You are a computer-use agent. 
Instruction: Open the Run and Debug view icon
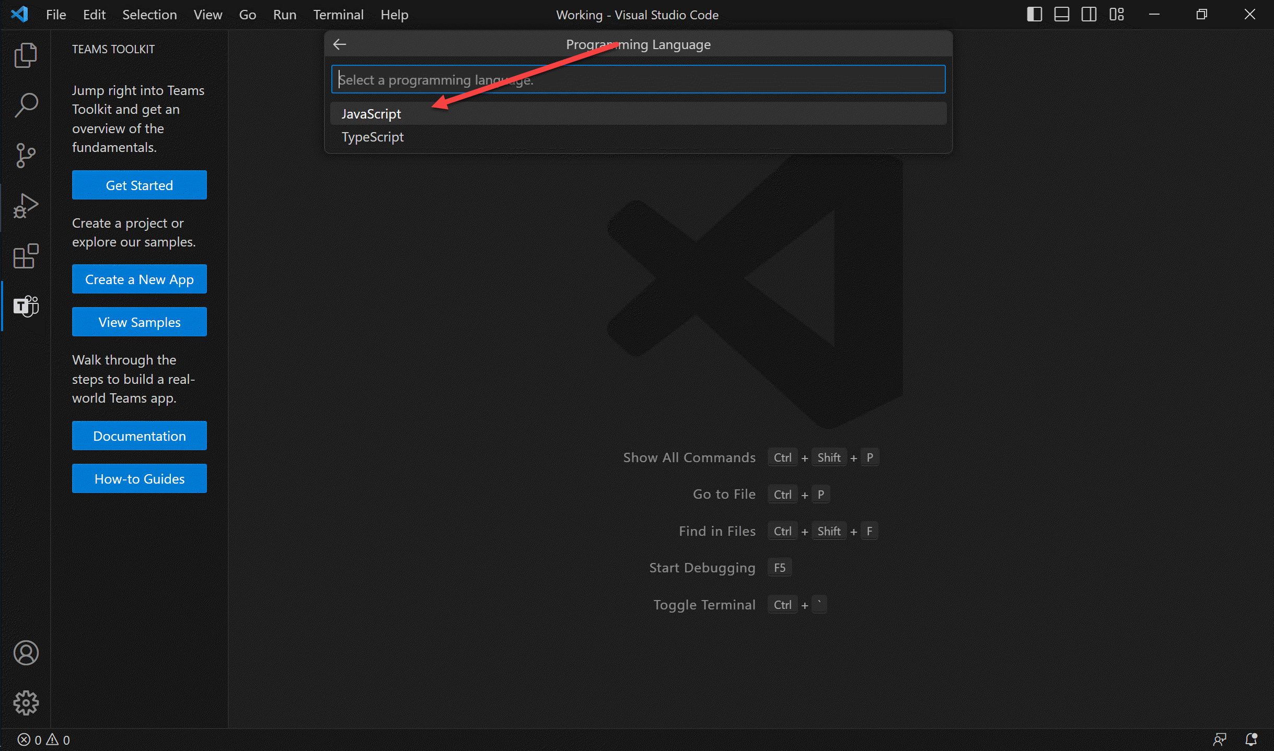click(x=26, y=205)
